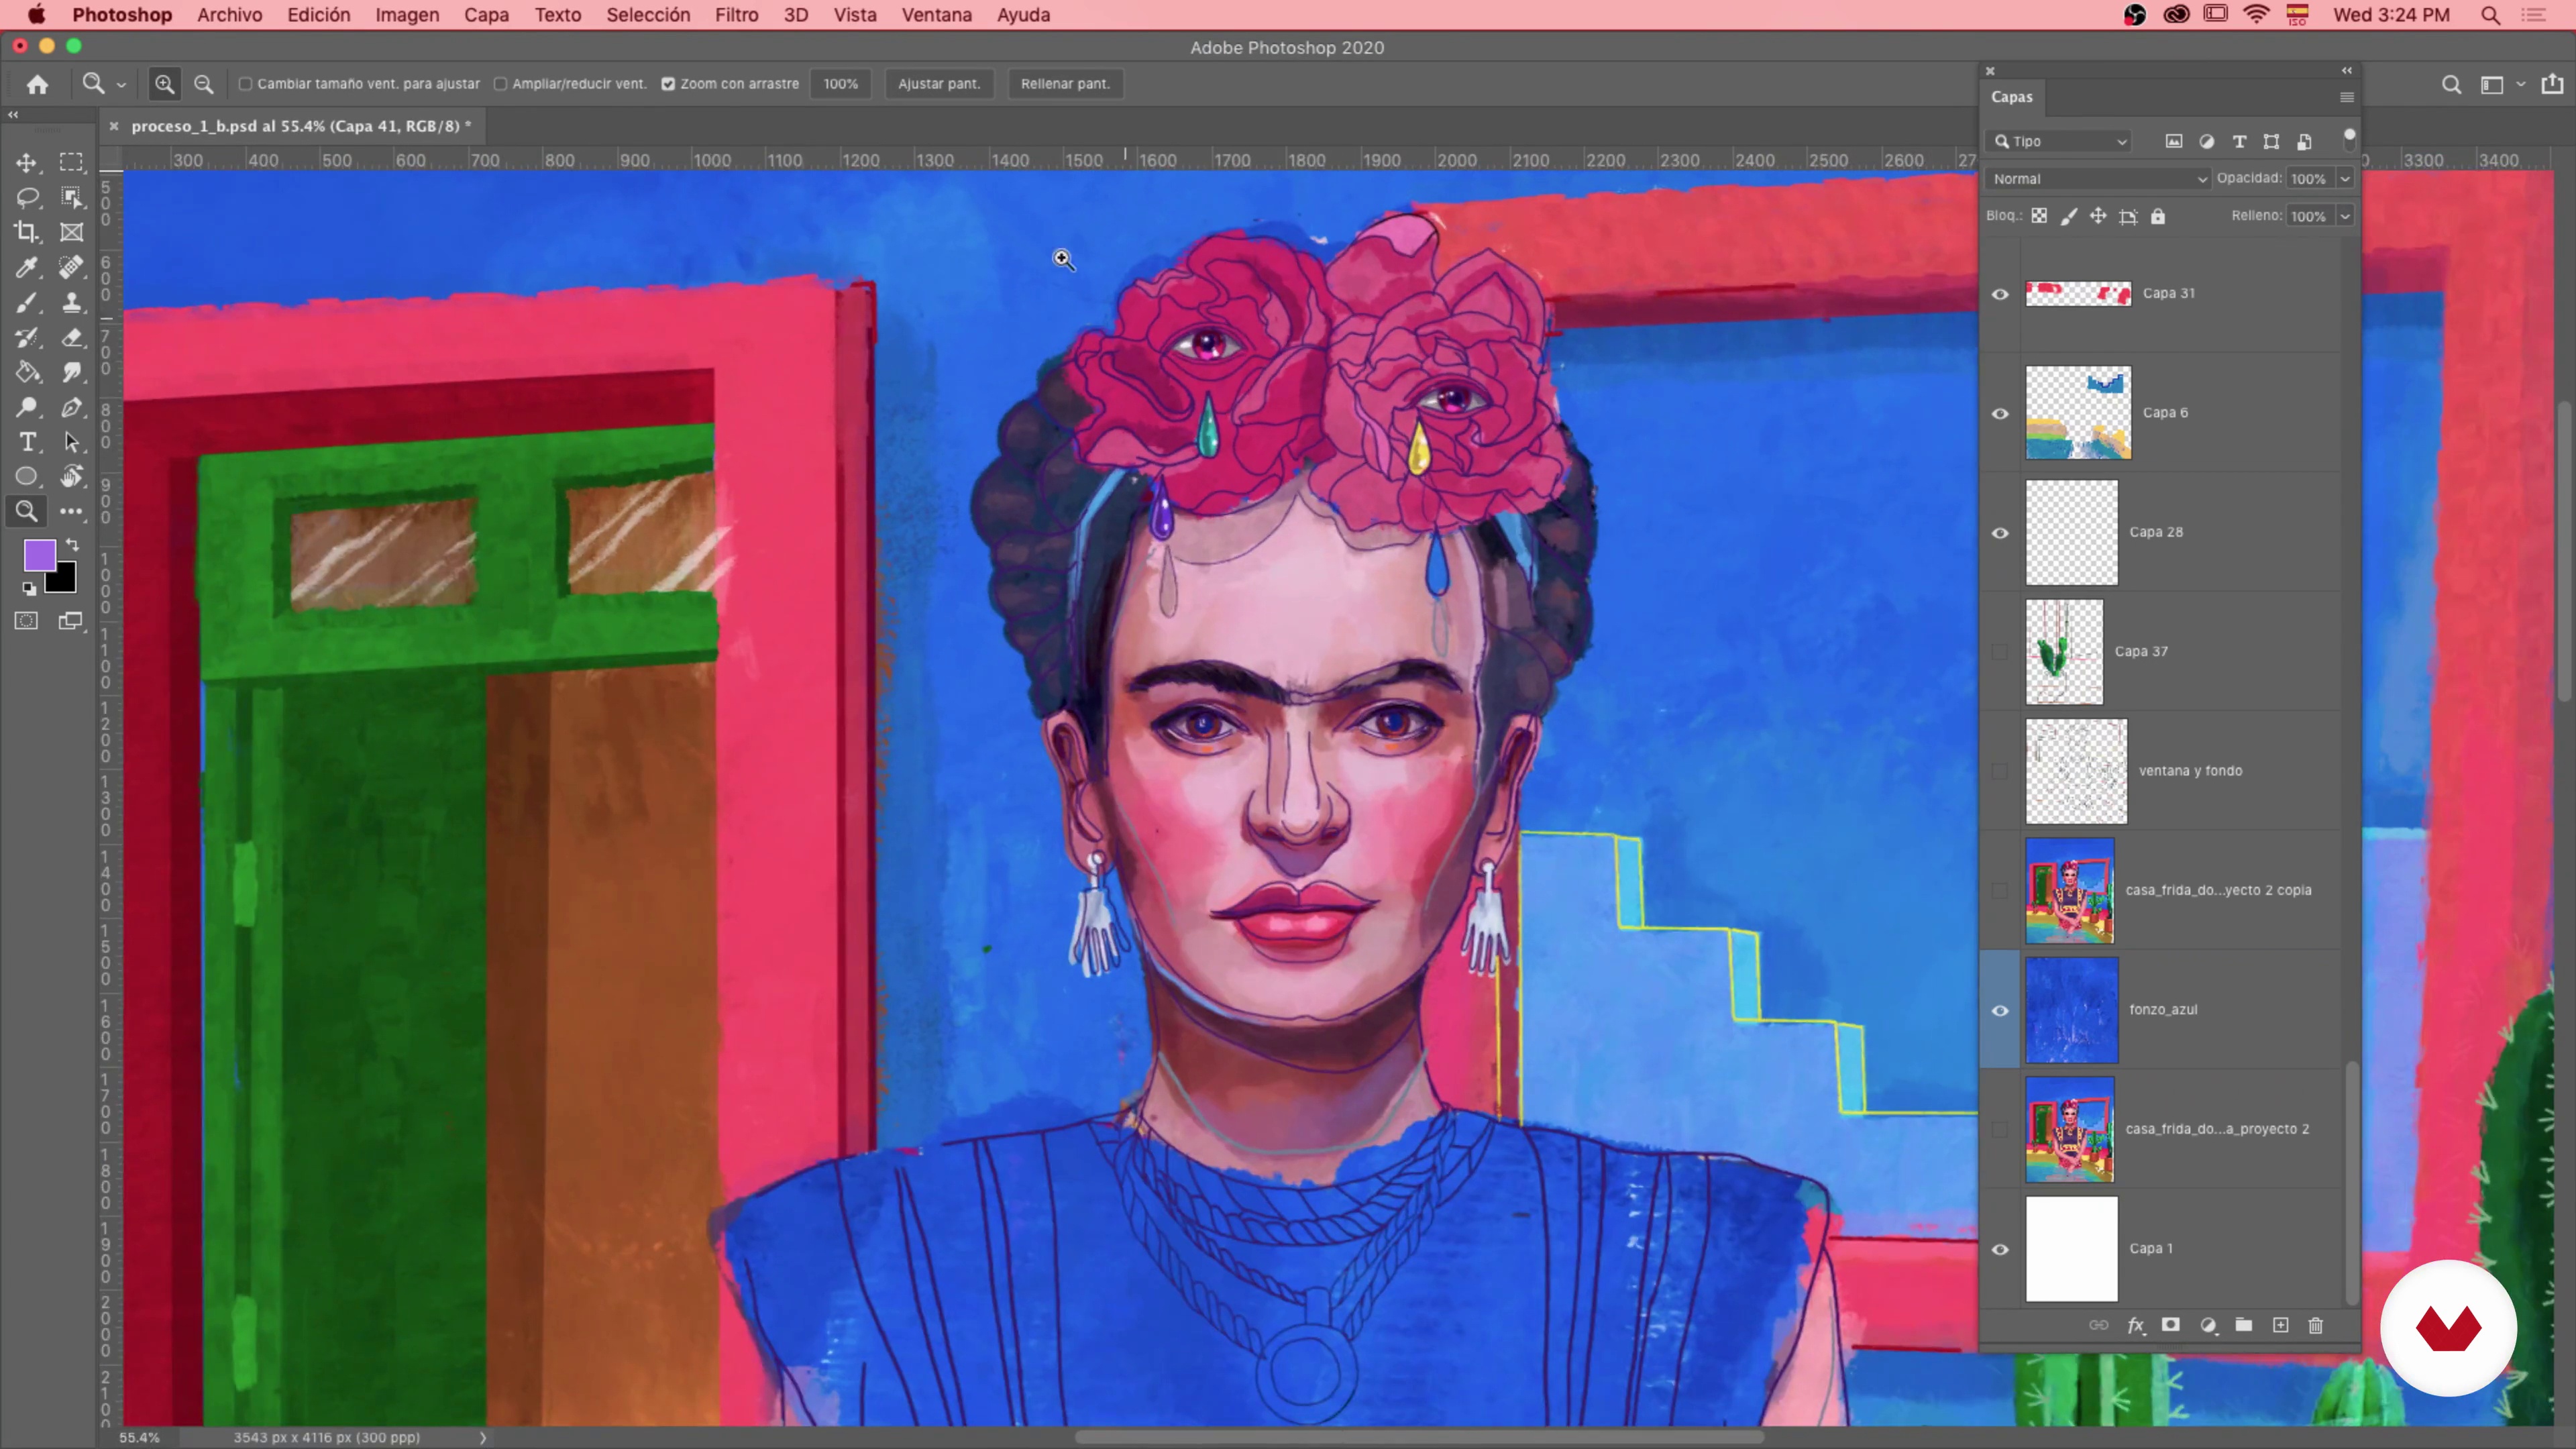2576x1449 pixels.
Task: Open the Imagen menu
Action: tap(407, 15)
